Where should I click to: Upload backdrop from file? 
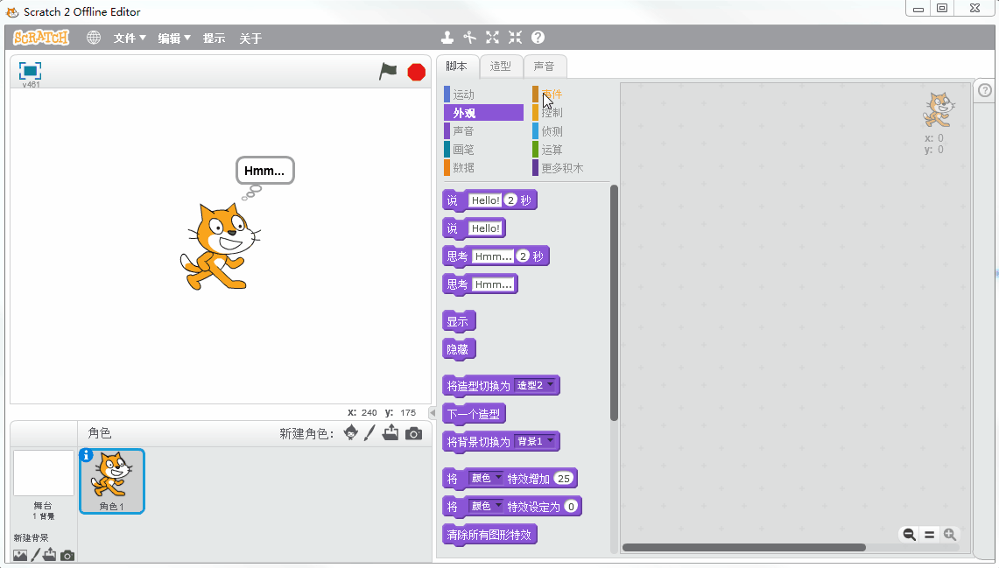[x=50, y=555]
